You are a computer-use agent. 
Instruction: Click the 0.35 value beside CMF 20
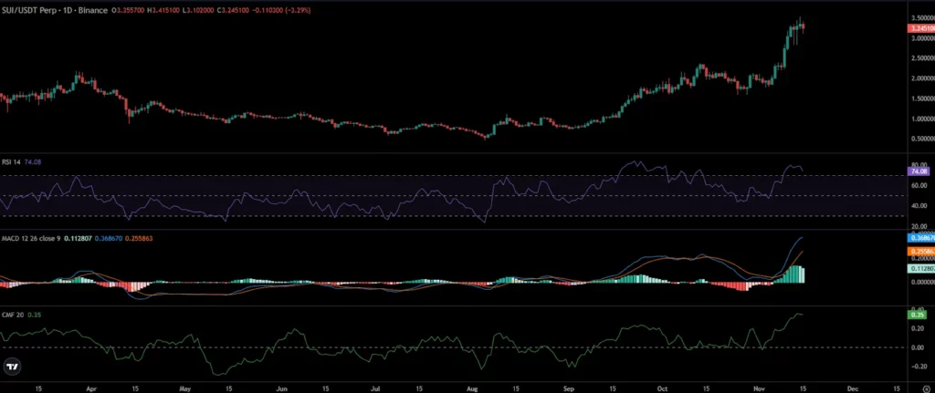[34, 315]
